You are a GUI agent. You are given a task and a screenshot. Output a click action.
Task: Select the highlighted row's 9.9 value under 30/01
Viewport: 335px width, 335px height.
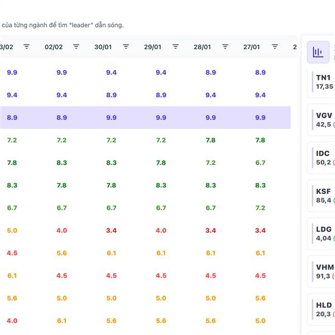coord(111,118)
